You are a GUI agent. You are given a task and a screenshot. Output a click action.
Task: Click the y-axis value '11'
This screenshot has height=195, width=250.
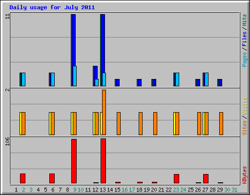pos(7,17)
